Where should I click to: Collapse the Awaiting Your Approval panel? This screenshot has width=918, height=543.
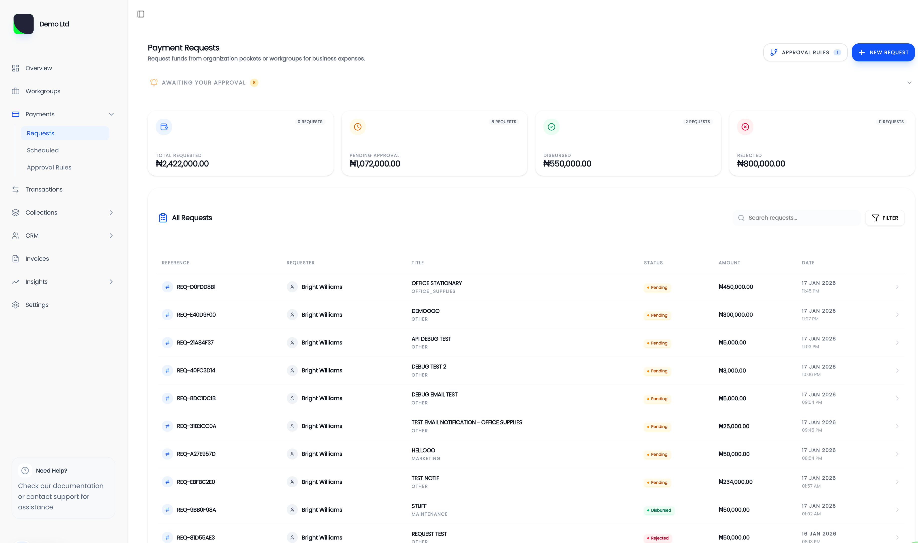click(x=909, y=83)
